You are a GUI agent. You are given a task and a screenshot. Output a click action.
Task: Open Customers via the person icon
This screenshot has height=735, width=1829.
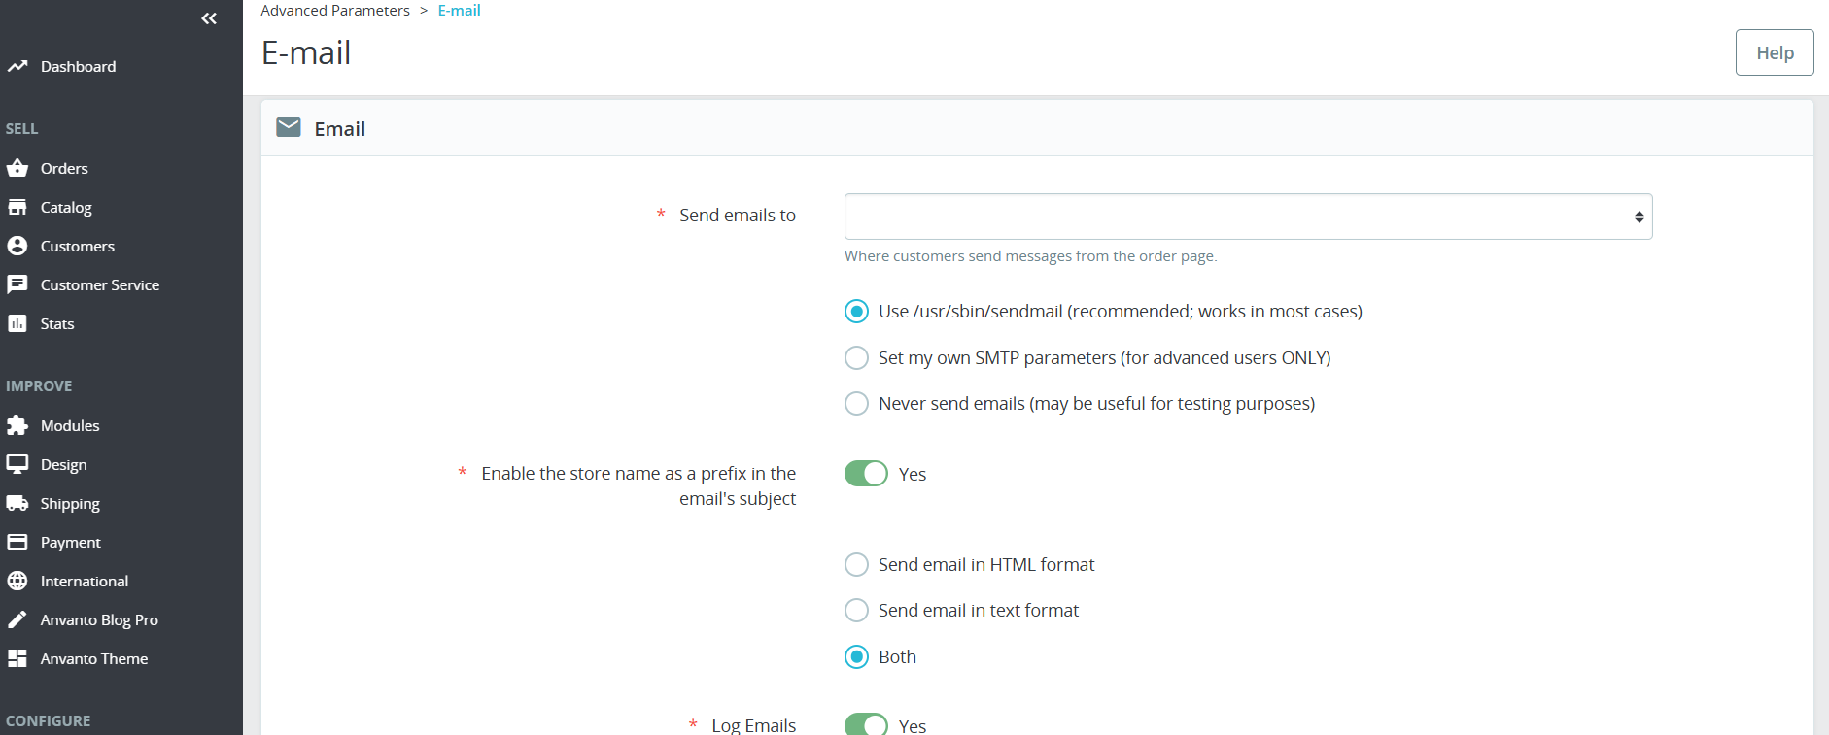pos(17,246)
